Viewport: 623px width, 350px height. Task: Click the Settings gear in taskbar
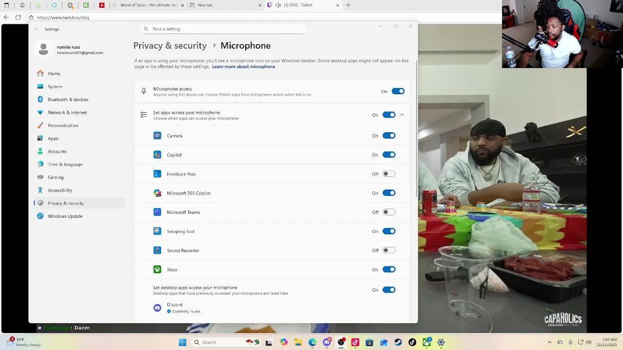[x=441, y=342]
